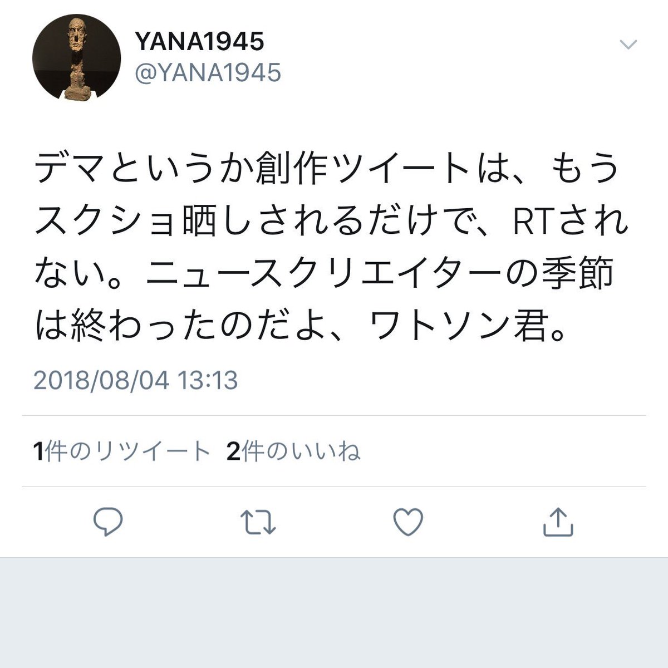View who retweeted via 1件のリツイート
This screenshot has height=668, width=668.
122,451
